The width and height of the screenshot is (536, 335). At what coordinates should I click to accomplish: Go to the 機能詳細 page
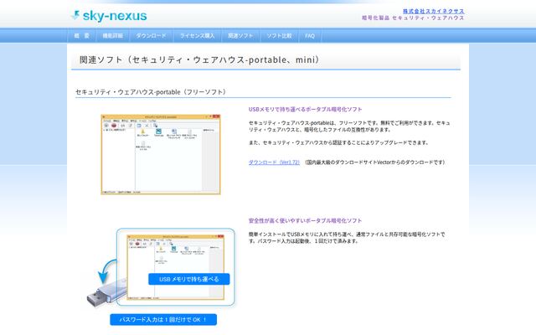point(113,35)
